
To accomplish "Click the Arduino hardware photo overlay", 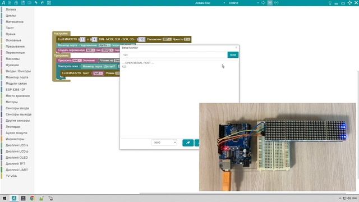I will [278, 147].
